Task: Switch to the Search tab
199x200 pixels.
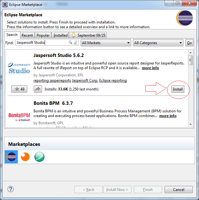Action: 12,35
